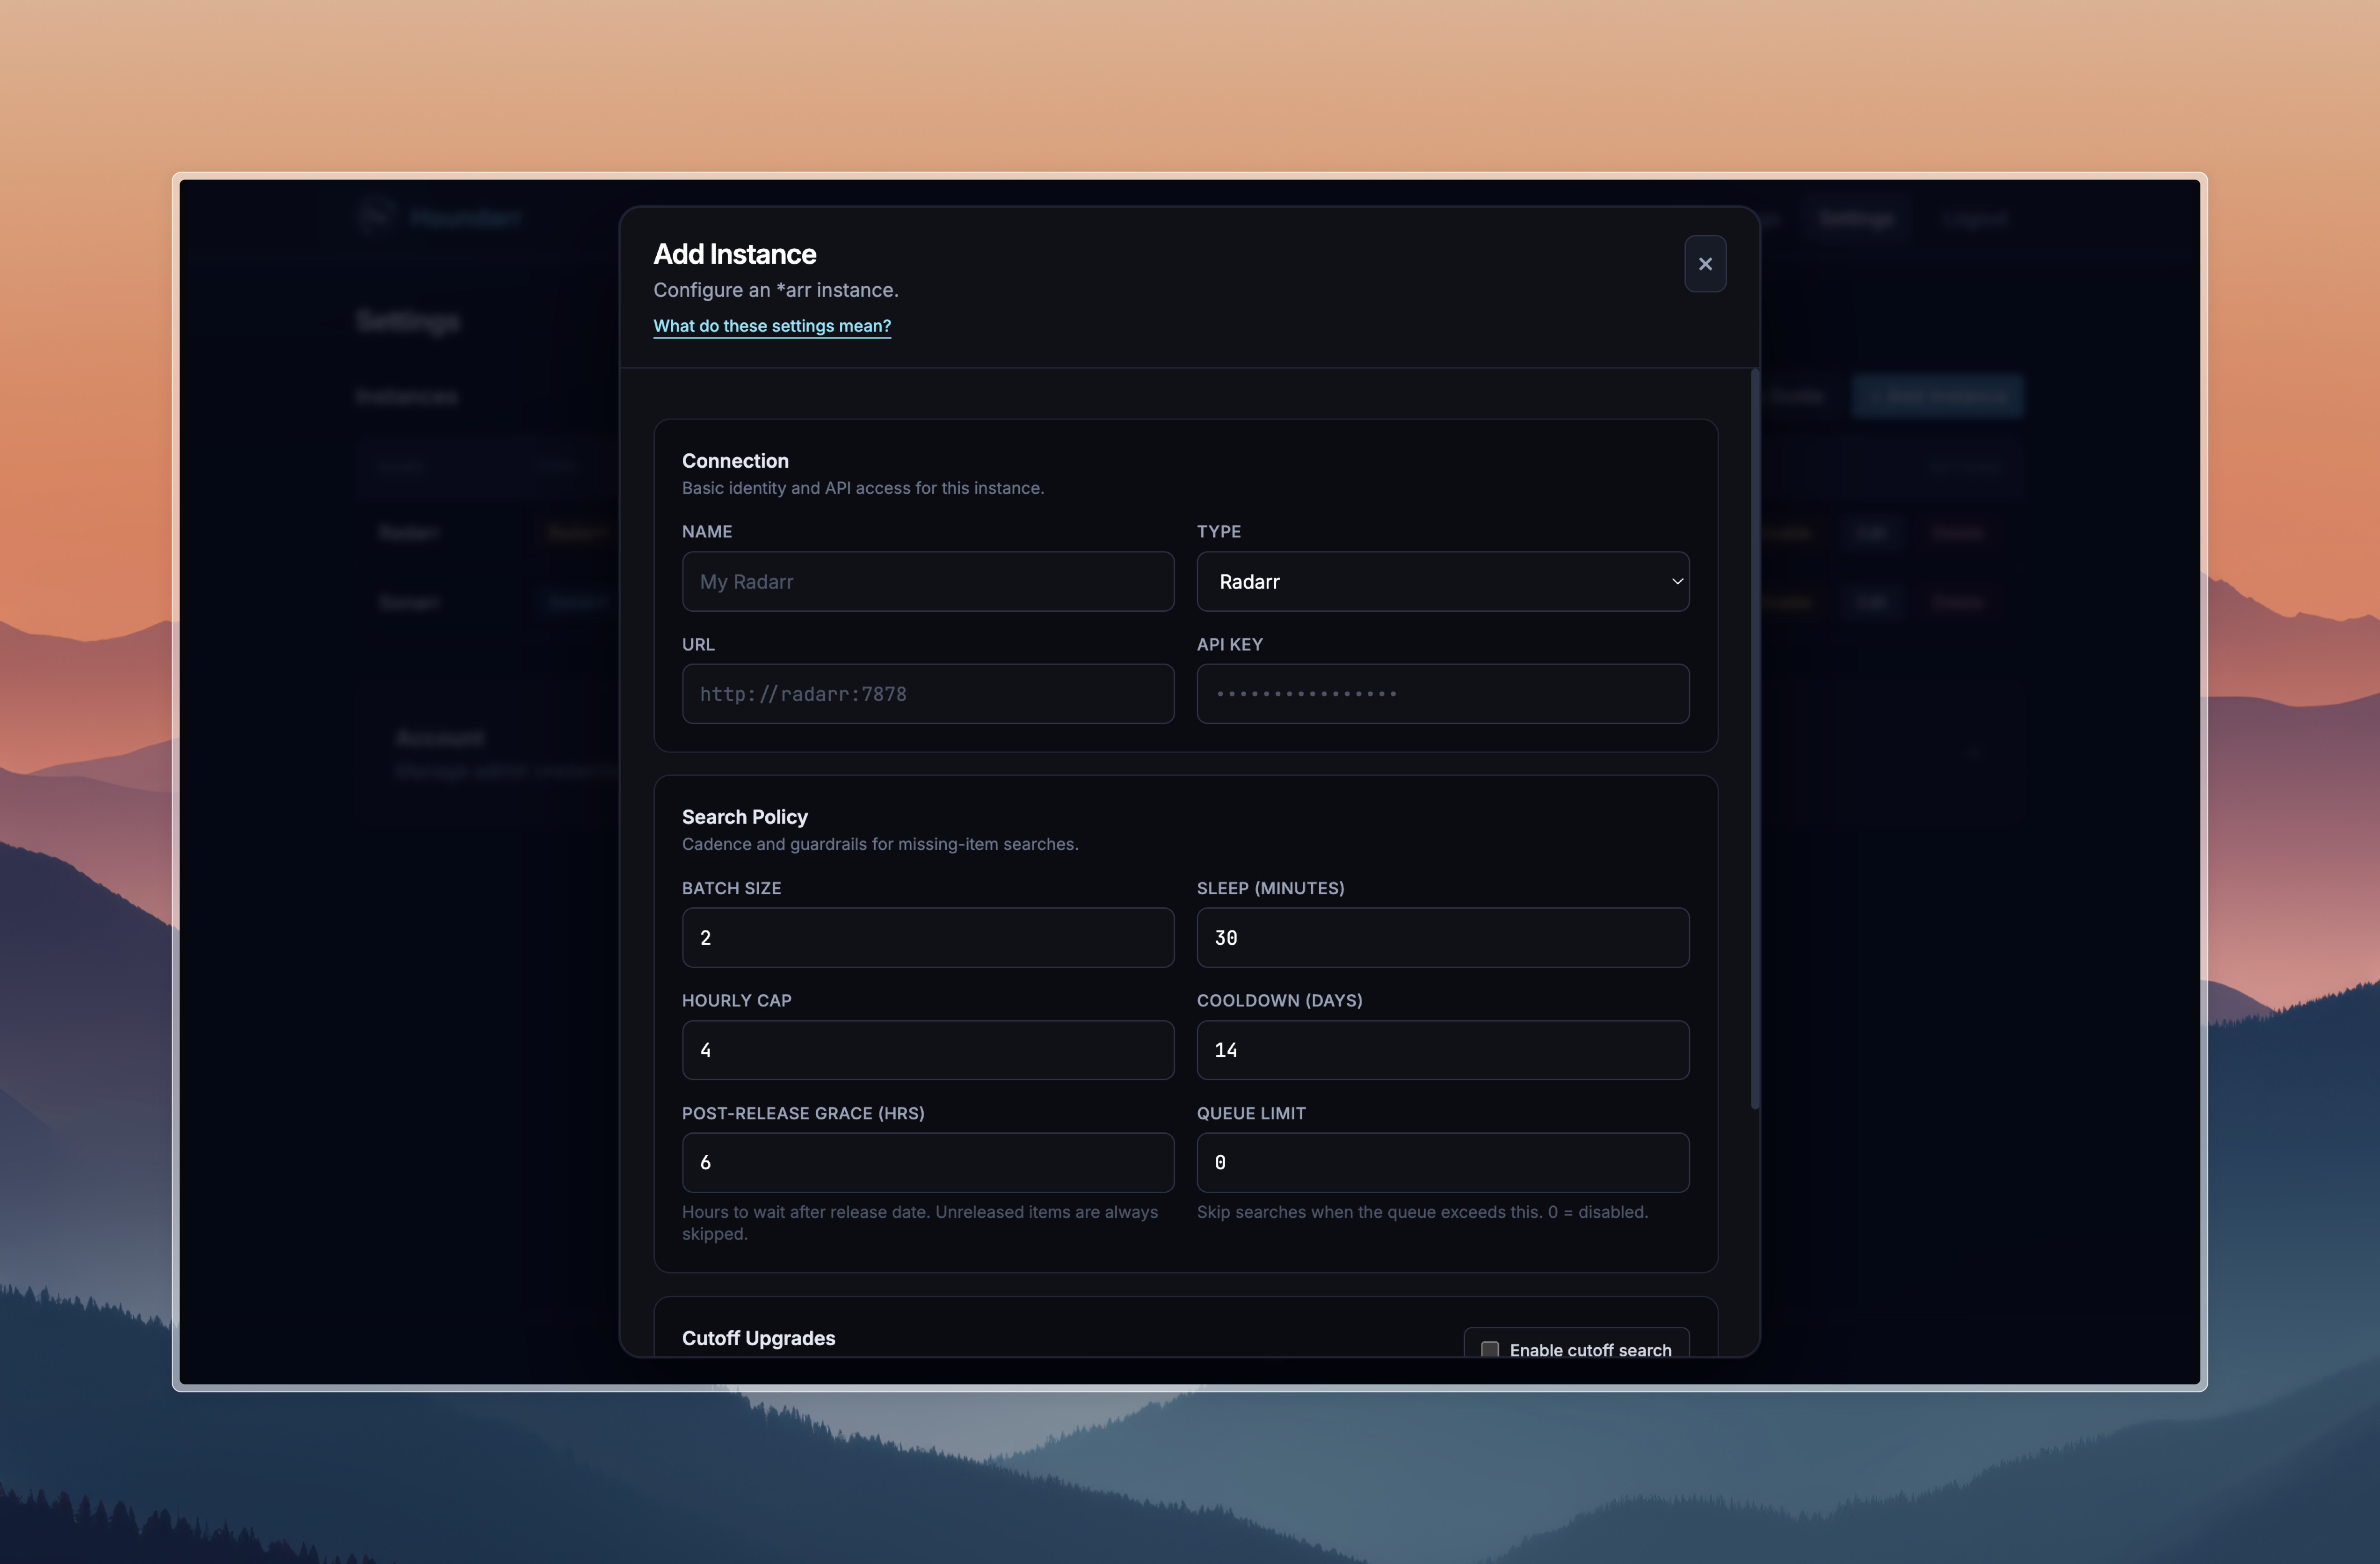Close the Add Instance dialog

(1704, 264)
